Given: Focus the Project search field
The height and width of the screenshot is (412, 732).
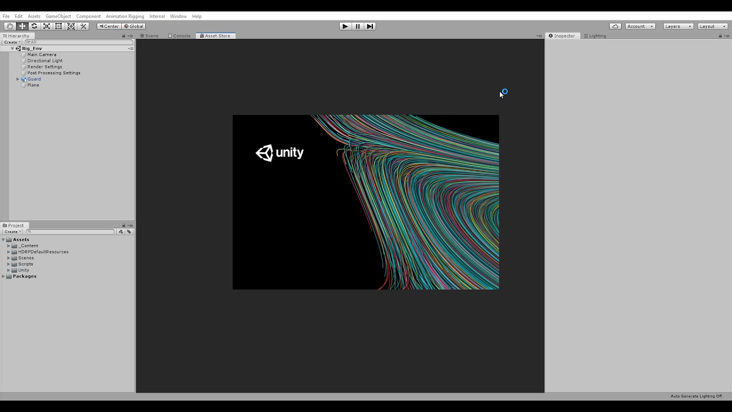Looking at the screenshot, I should (x=71, y=232).
